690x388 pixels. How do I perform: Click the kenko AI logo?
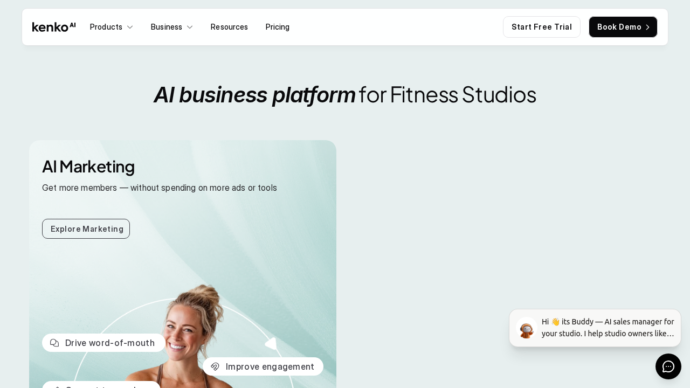click(x=54, y=27)
